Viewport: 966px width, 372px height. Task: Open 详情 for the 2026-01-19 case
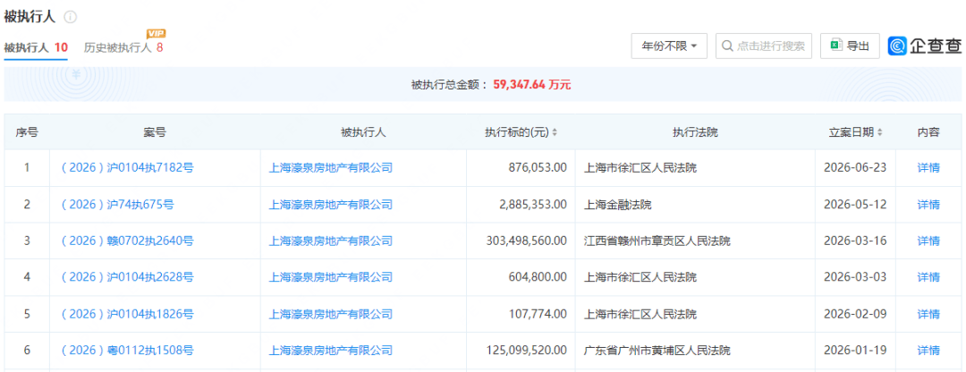point(928,351)
